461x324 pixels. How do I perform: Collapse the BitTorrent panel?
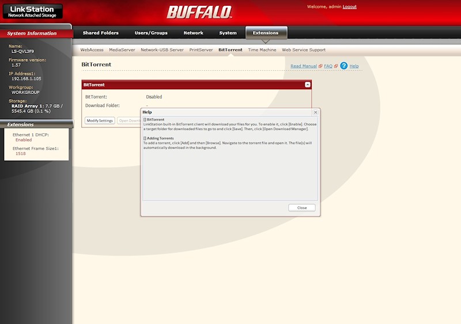point(308,85)
